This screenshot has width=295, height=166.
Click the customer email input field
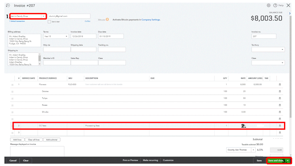click(69, 16)
